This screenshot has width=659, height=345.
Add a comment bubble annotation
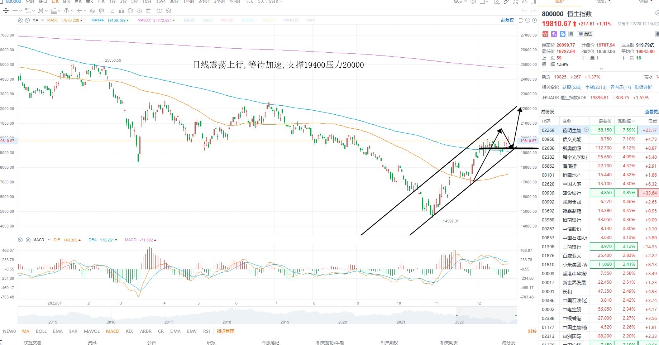click(101, 11)
